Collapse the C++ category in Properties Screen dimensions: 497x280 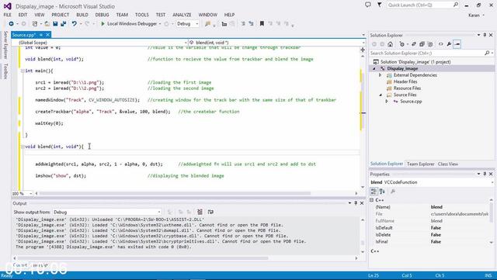(372, 200)
